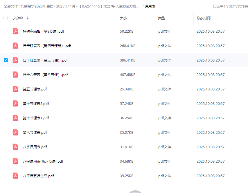Click PDF icon next to 八字课五行生克.pdf
This screenshot has width=248, height=193.
pos(15,176)
